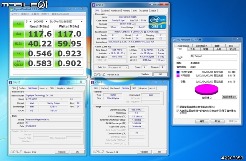The height and width of the screenshot is (161, 246).
Task: Click Validate in CPU-Z Mainboard window
Action: (x=62, y=152)
